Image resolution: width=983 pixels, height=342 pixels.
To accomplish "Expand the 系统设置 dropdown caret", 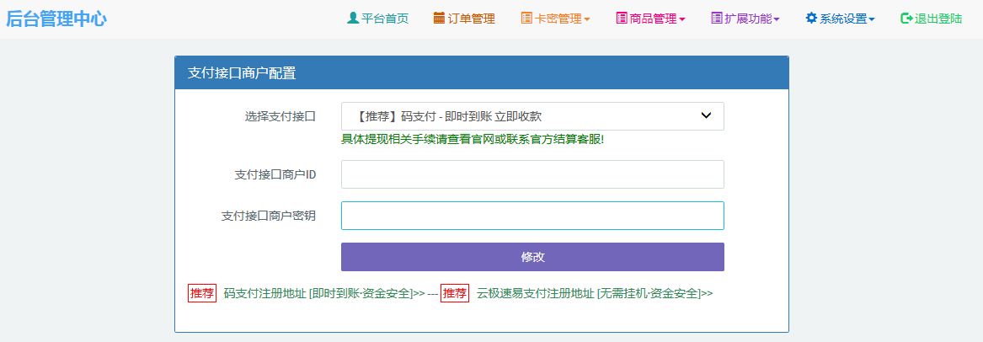I will pyautogui.click(x=872, y=19).
